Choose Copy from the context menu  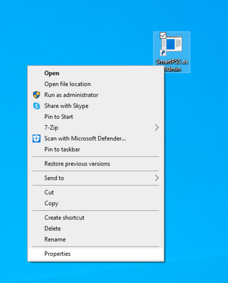pos(51,203)
